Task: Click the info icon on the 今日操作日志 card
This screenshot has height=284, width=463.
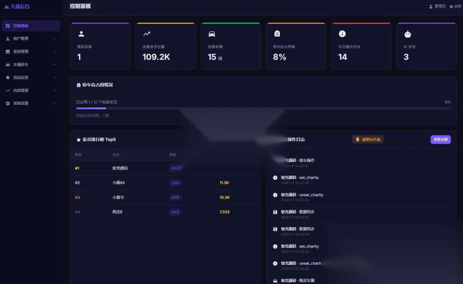Action: click(x=342, y=34)
